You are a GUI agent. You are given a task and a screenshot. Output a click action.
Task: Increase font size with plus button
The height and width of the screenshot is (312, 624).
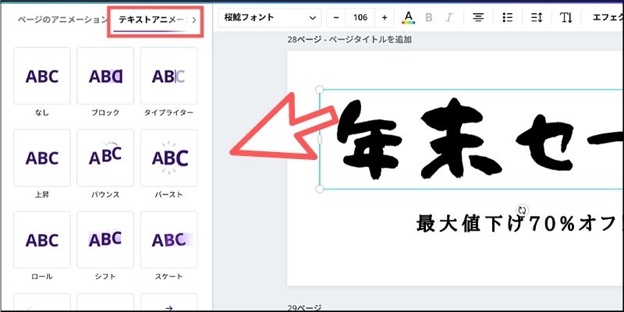point(384,17)
